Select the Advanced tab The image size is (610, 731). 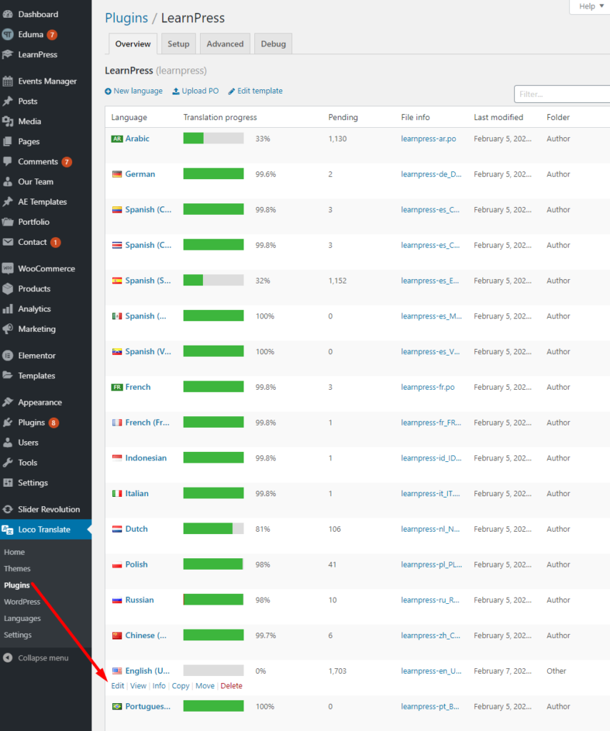coord(225,44)
